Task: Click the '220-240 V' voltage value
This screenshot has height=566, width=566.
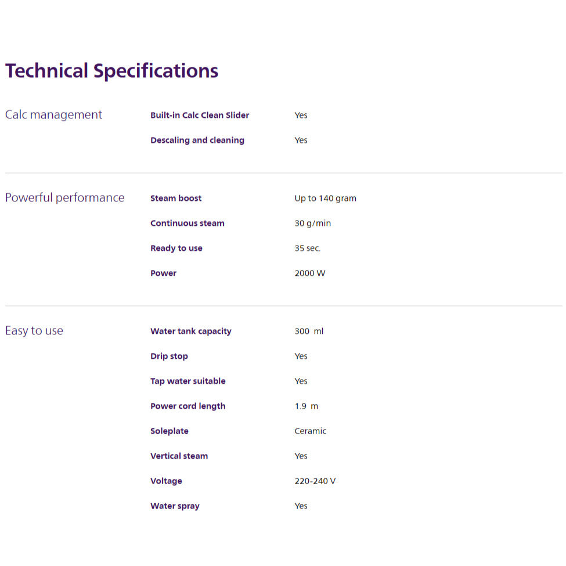Action: click(x=315, y=481)
